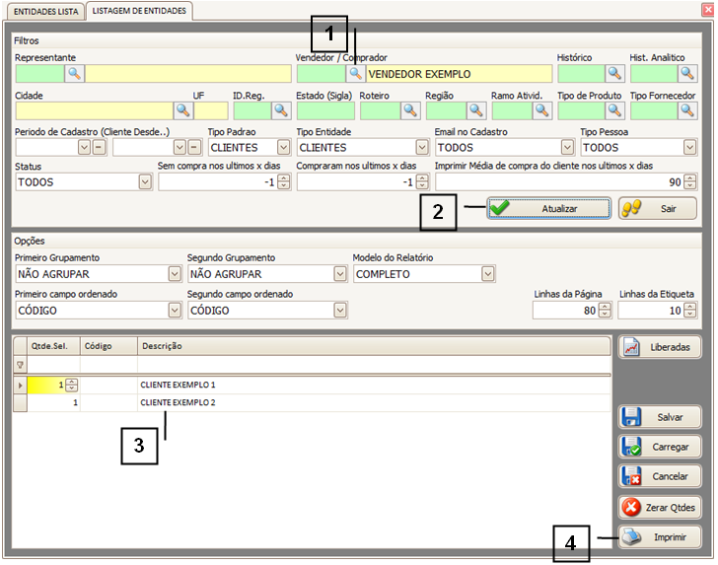Open the Status dropdown list

[x=143, y=182]
